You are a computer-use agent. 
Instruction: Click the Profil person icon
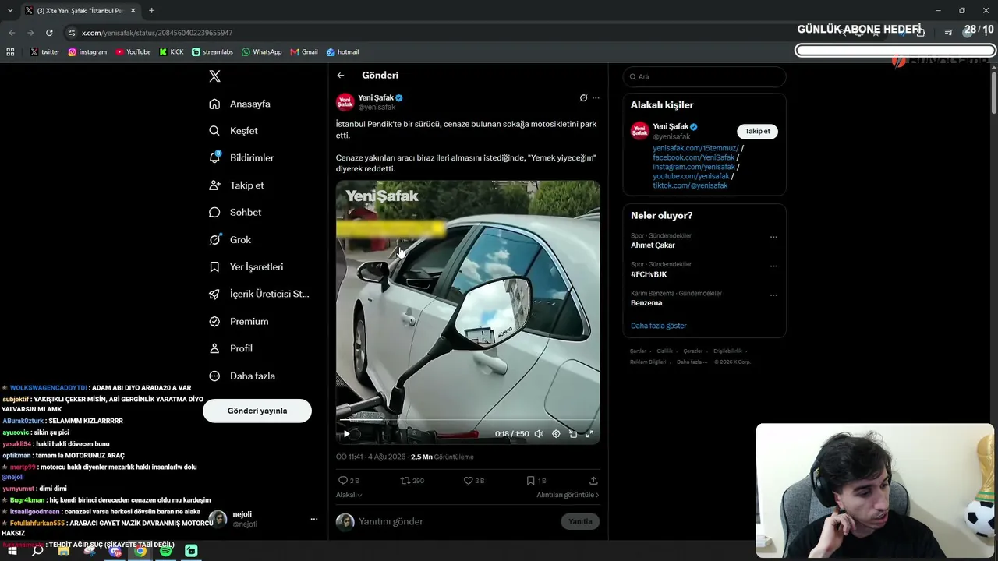coord(214,348)
